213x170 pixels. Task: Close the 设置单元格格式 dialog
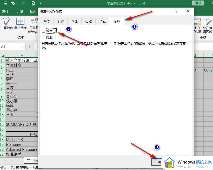tap(188, 11)
